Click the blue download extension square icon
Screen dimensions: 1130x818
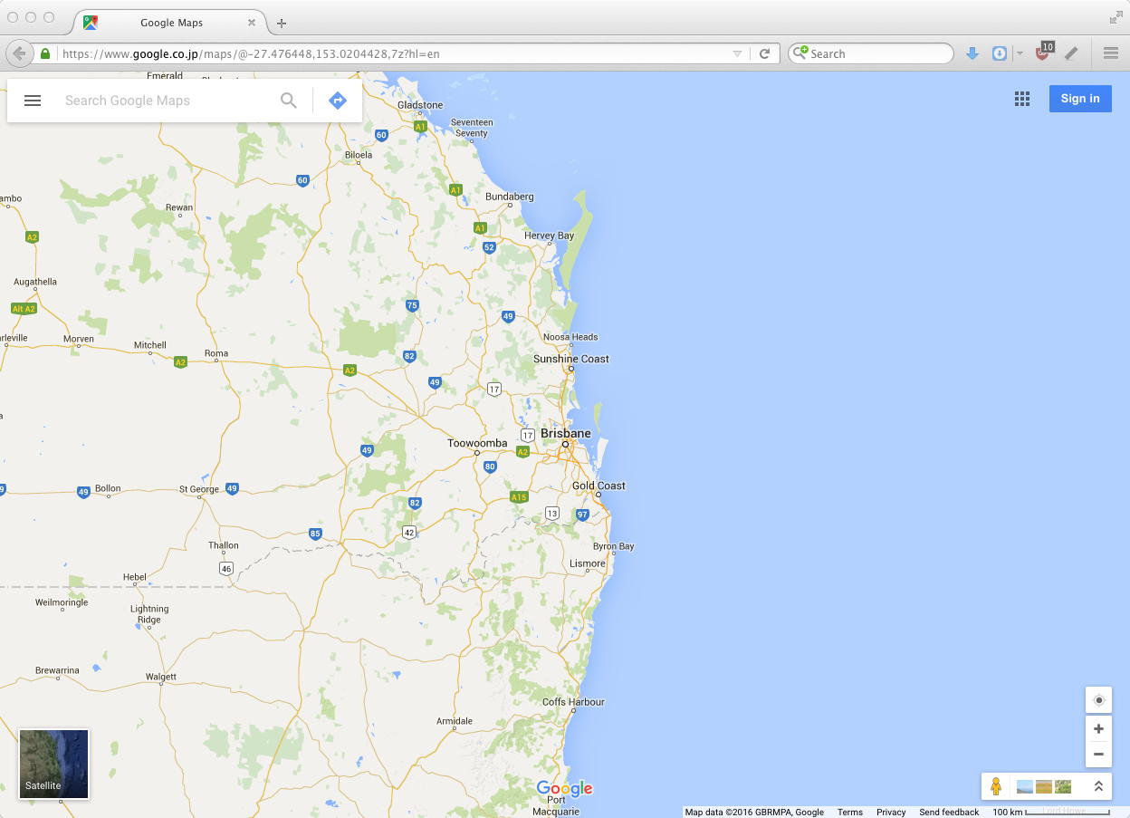(1000, 53)
